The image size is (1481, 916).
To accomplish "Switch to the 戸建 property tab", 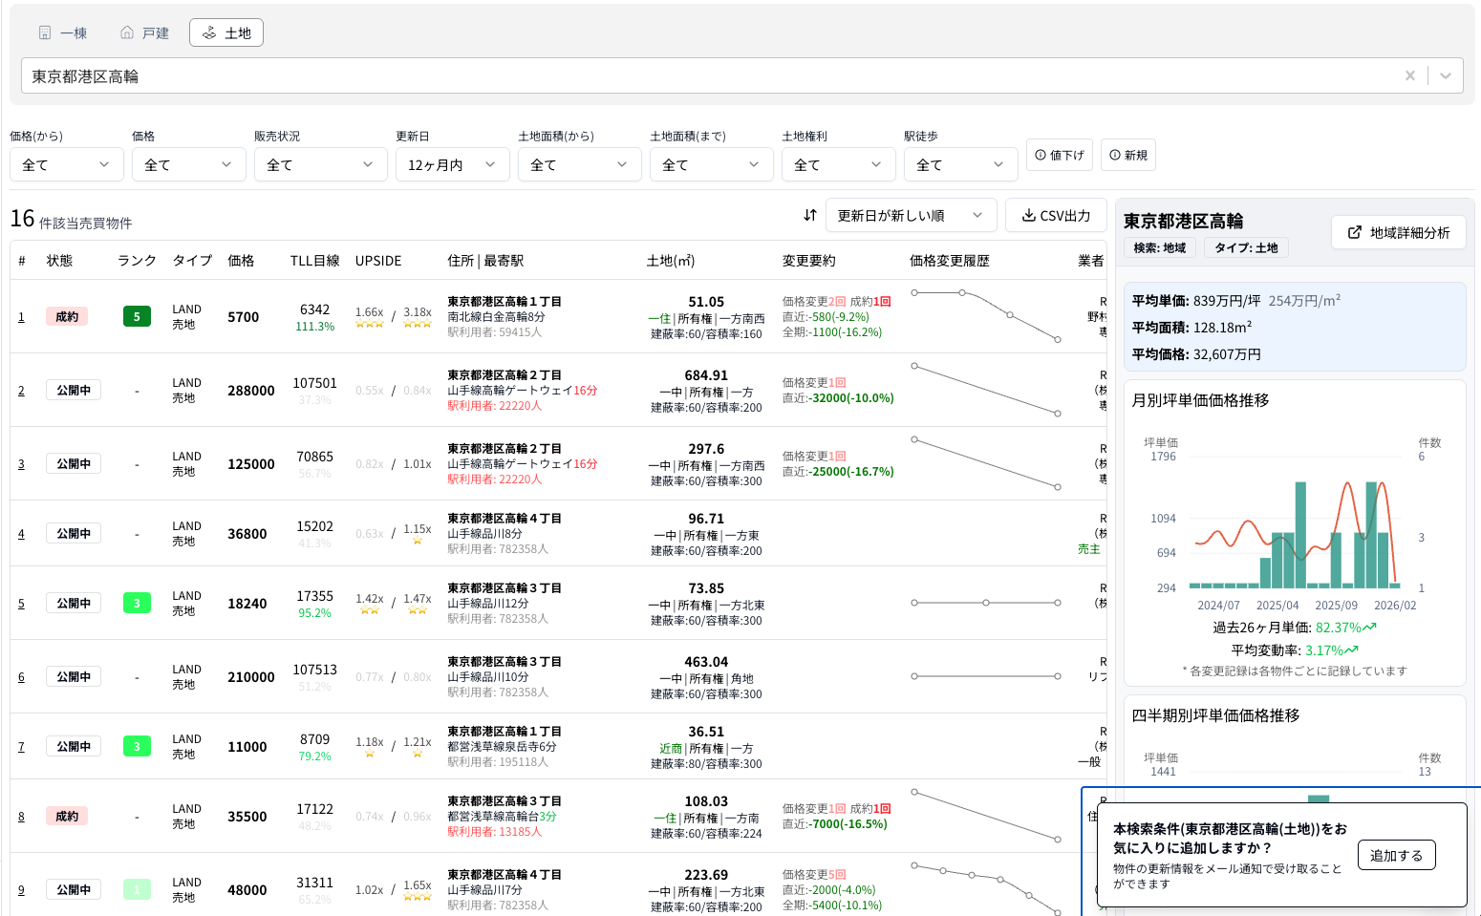I will click(143, 32).
